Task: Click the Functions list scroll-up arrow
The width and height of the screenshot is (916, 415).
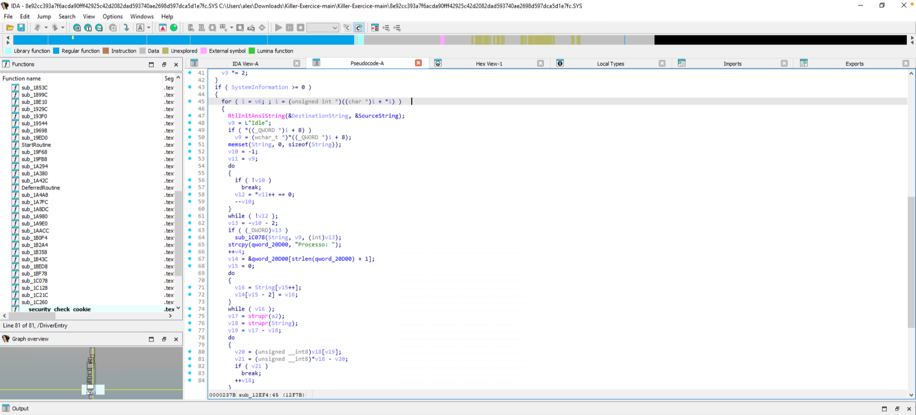Action: [x=178, y=78]
